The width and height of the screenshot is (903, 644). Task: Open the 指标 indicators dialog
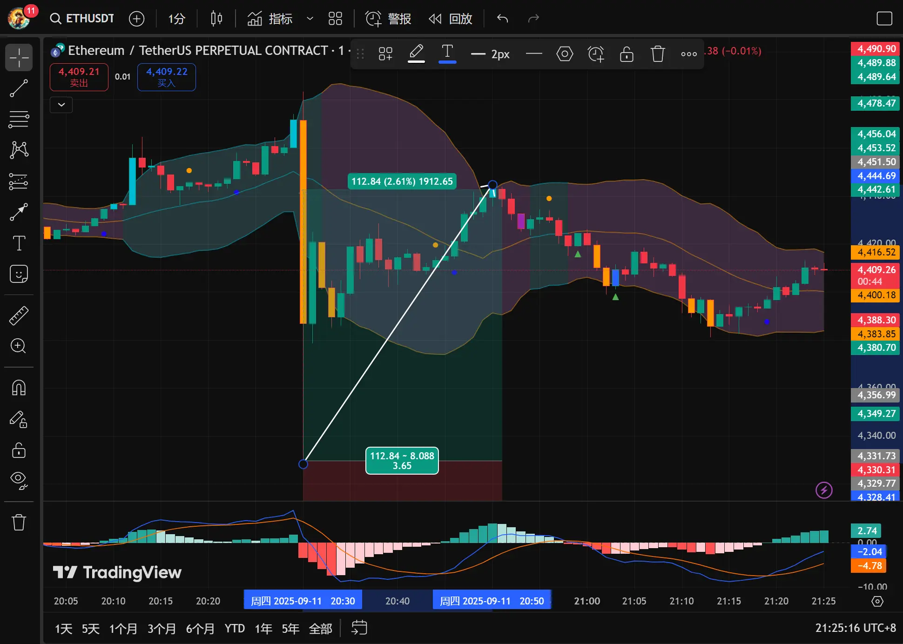click(270, 19)
